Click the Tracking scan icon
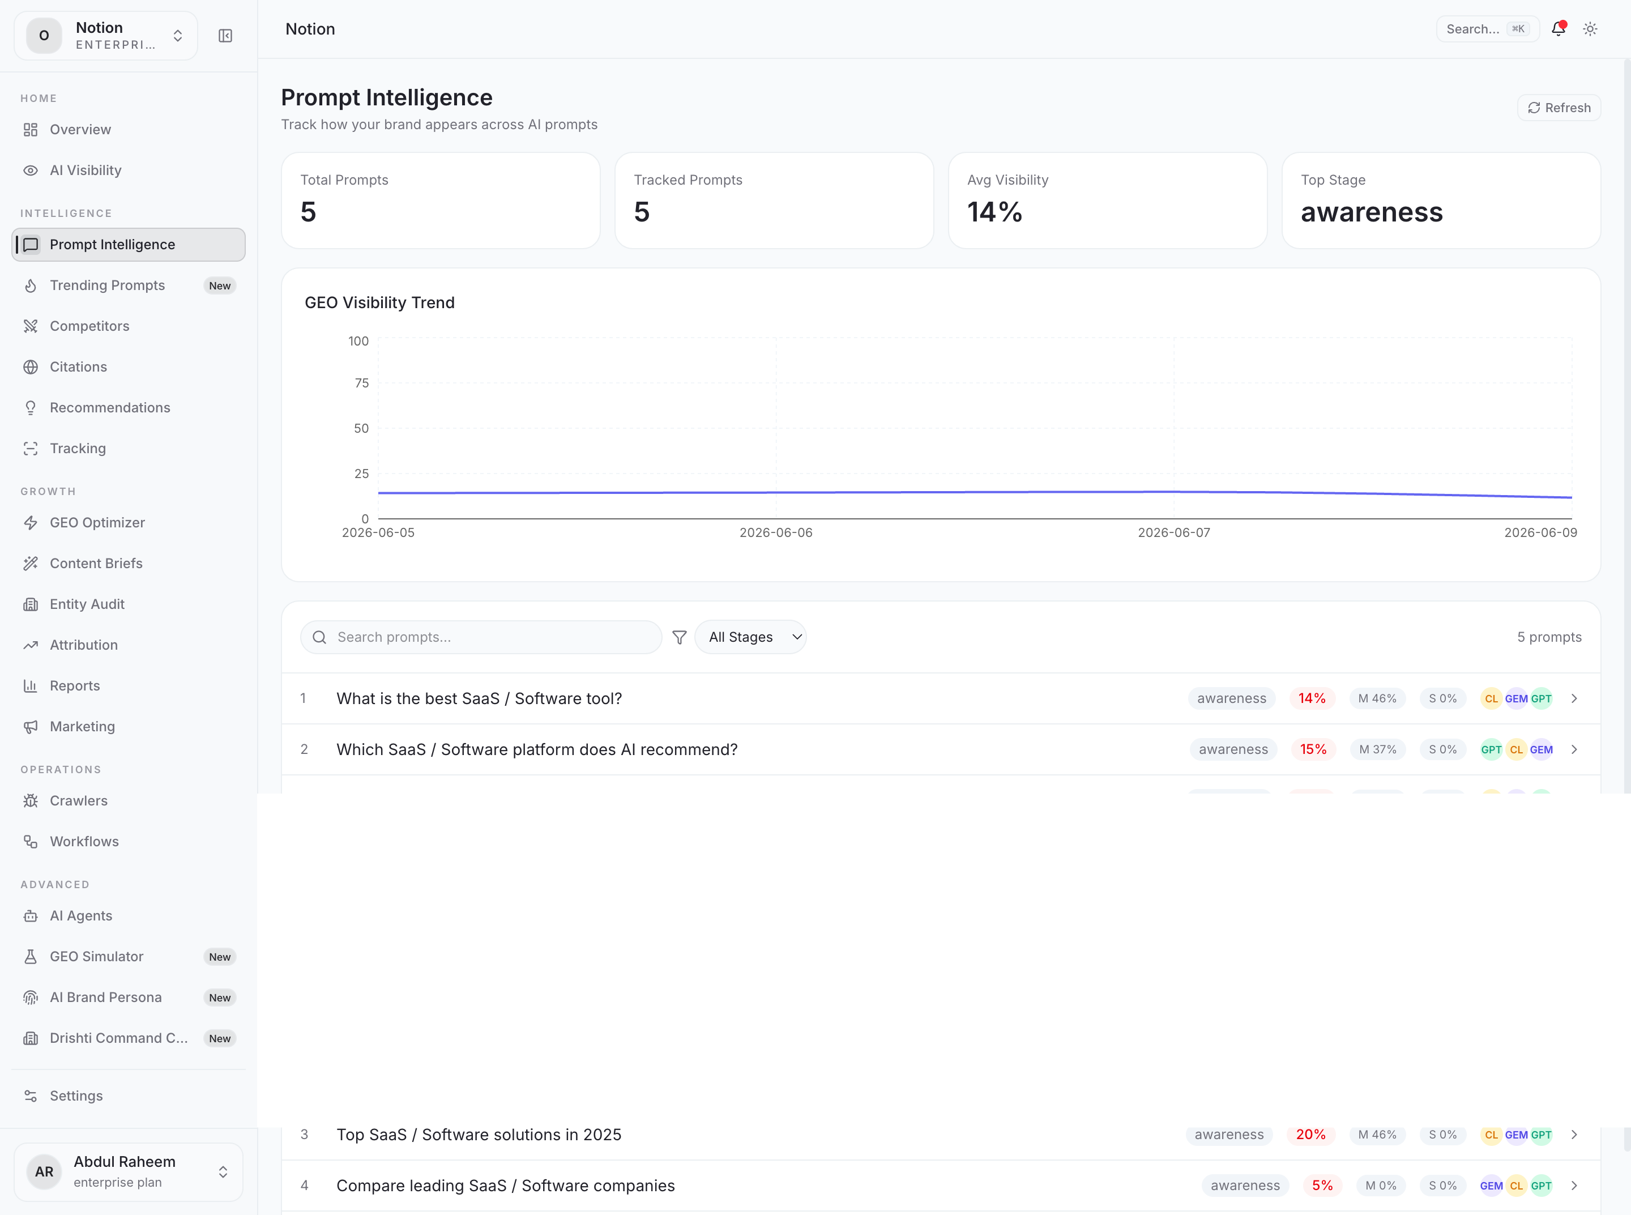The width and height of the screenshot is (1631, 1215). [30, 449]
